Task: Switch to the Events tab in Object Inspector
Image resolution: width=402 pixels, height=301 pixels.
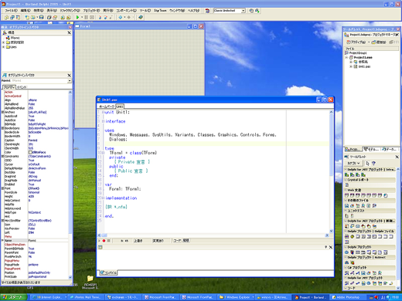Action: click(22, 87)
